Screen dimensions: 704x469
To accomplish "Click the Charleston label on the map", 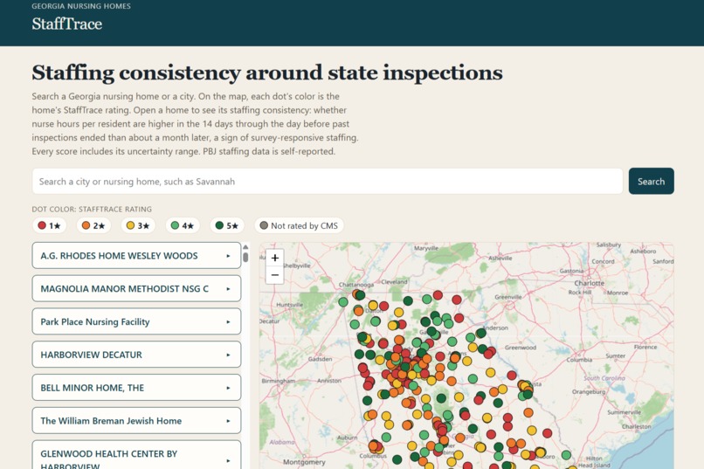I will point(636,426).
